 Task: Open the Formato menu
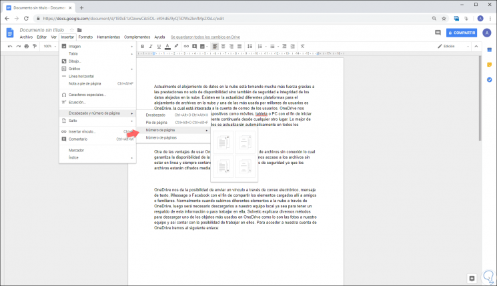(85, 37)
